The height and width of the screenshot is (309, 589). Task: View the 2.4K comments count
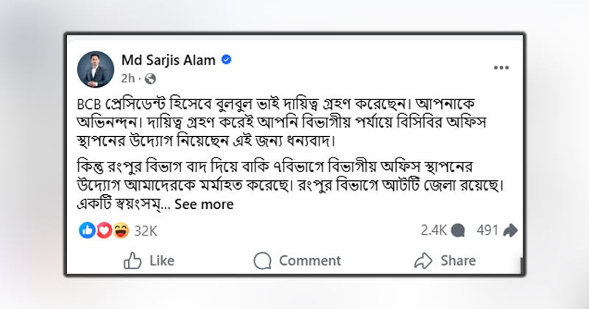[434, 230]
